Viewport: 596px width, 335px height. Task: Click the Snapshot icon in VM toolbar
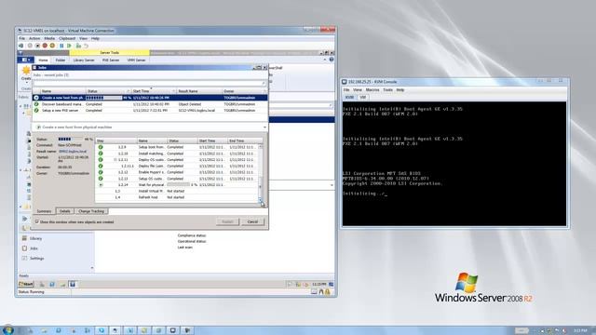pos(78,46)
